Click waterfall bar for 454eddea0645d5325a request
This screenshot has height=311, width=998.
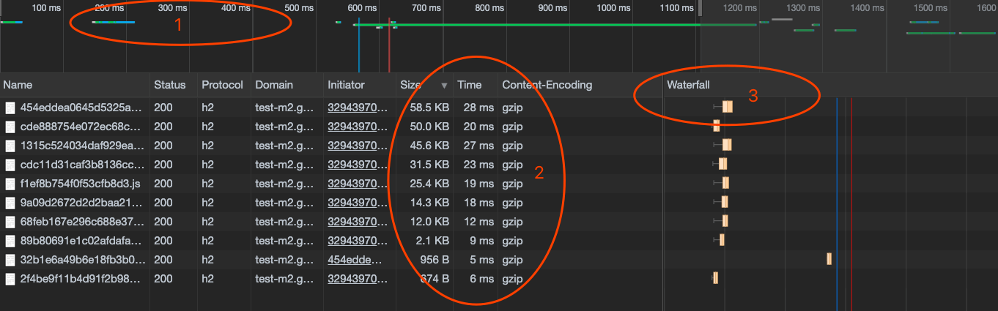point(727,107)
